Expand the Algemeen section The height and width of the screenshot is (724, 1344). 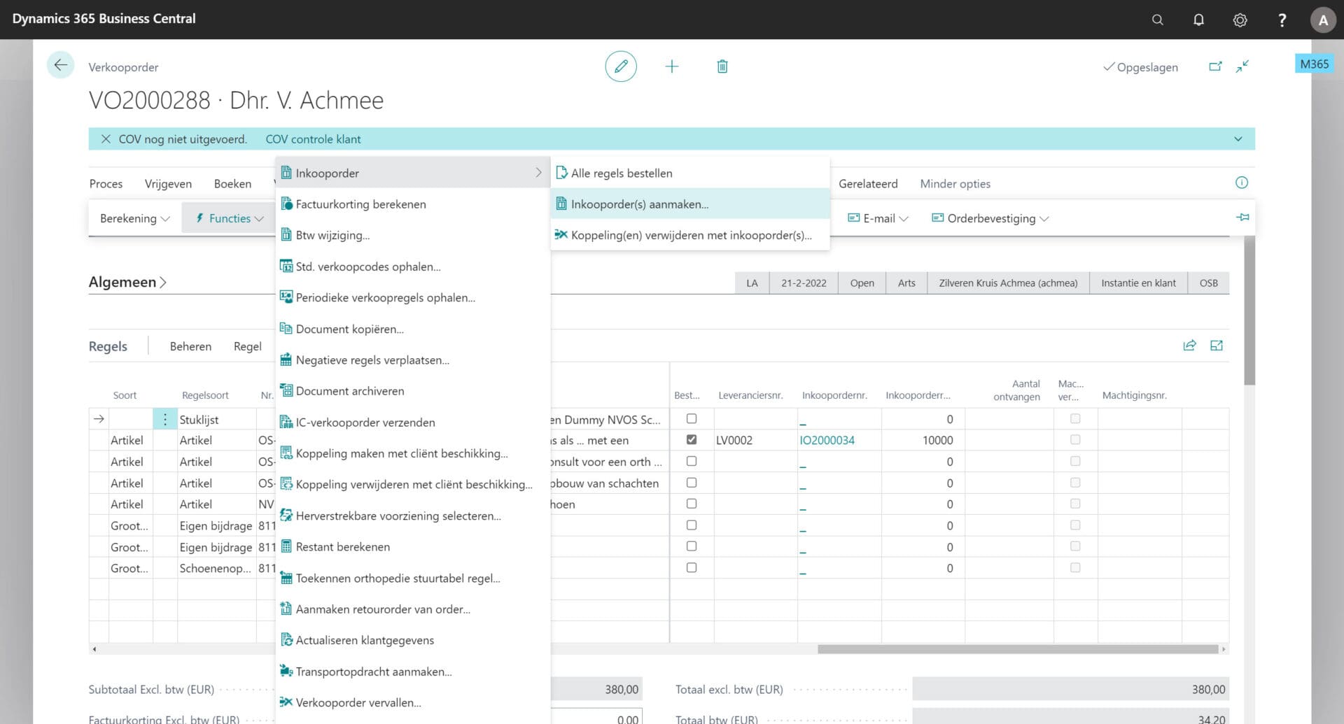(x=127, y=282)
